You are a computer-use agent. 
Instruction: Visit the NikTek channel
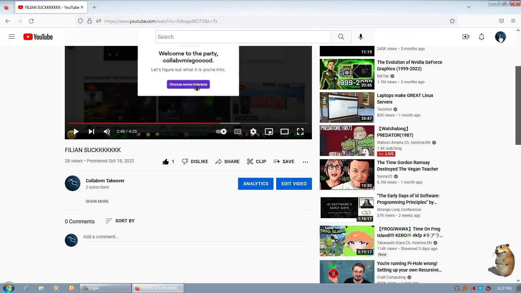pyautogui.click(x=383, y=76)
